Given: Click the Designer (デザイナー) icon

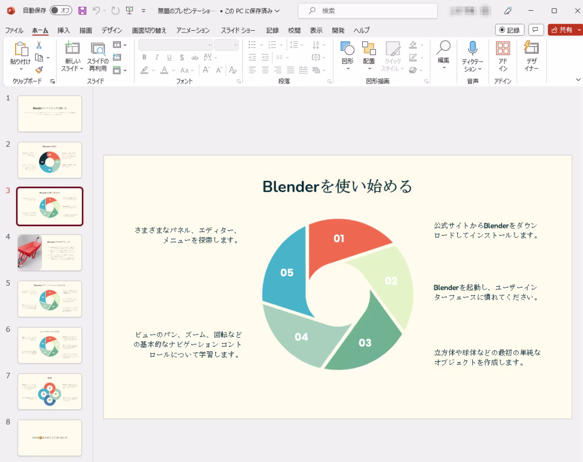Looking at the screenshot, I should (x=531, y=49).
